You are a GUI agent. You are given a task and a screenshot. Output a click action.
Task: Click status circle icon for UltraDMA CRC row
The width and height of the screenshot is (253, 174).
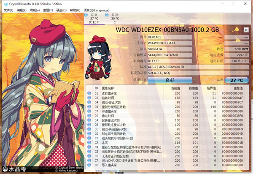(x=89, y=161)
